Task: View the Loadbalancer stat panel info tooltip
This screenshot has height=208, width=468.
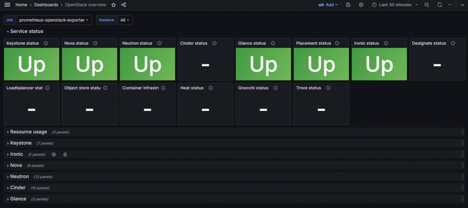Action: coord(47,88)
